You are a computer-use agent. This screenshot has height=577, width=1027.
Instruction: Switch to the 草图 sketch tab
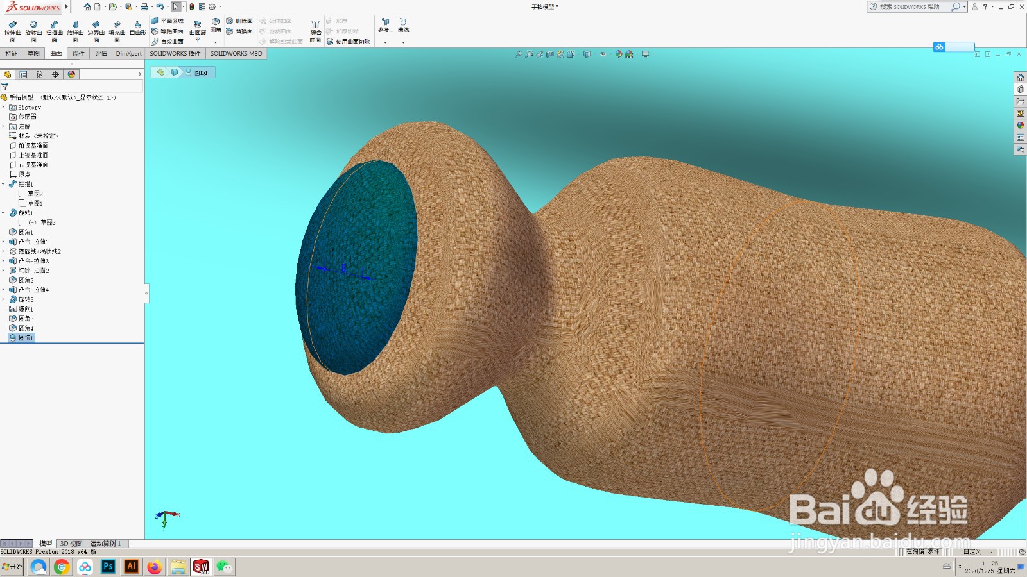coord(33,54)
